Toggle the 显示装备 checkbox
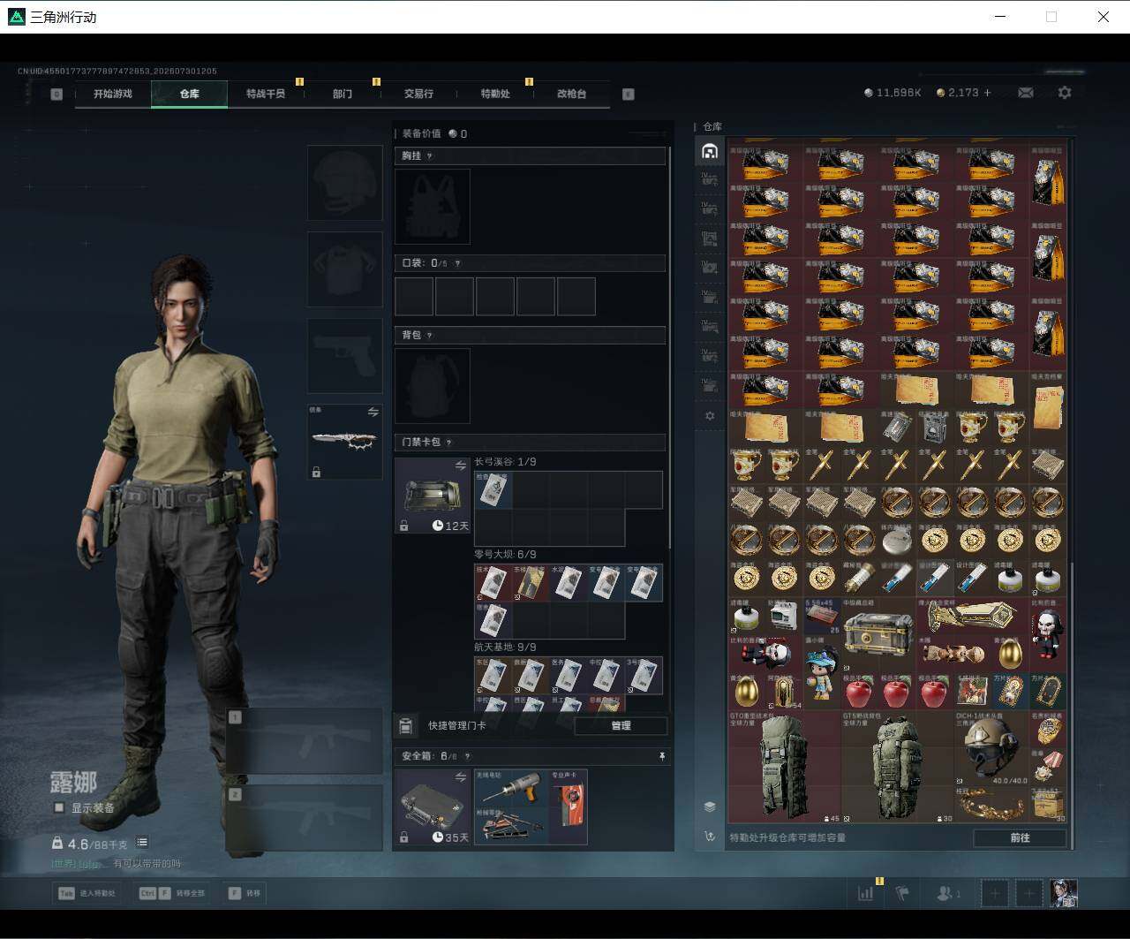The height and width of the screenshot is (939, 1130). pyautogui.click(x=59, y=807)
